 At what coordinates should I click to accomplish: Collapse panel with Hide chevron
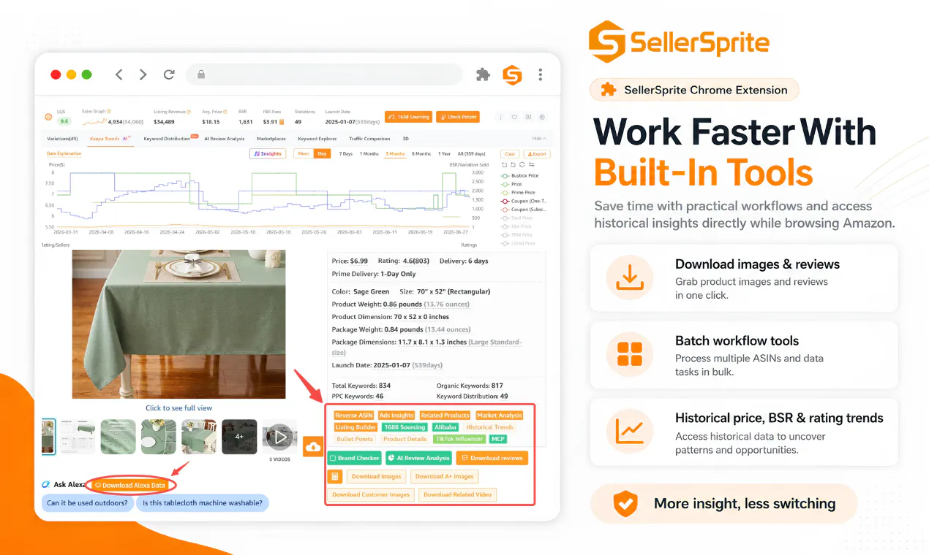pyautogui.click(x=539, y=139)
